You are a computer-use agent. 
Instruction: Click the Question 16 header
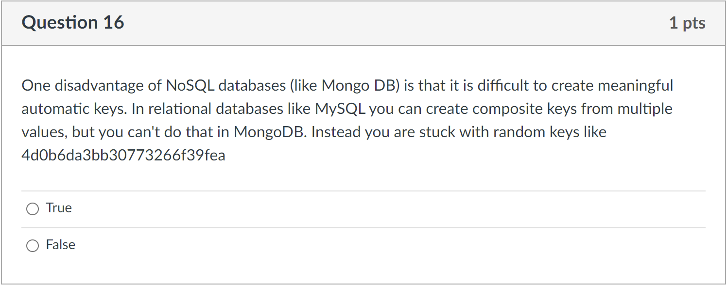pos(73,22)
